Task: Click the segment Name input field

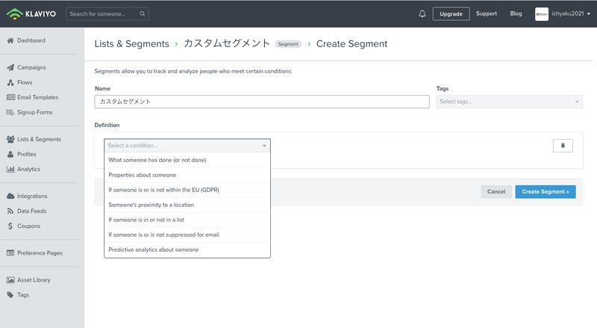Action: coord(262,102)
